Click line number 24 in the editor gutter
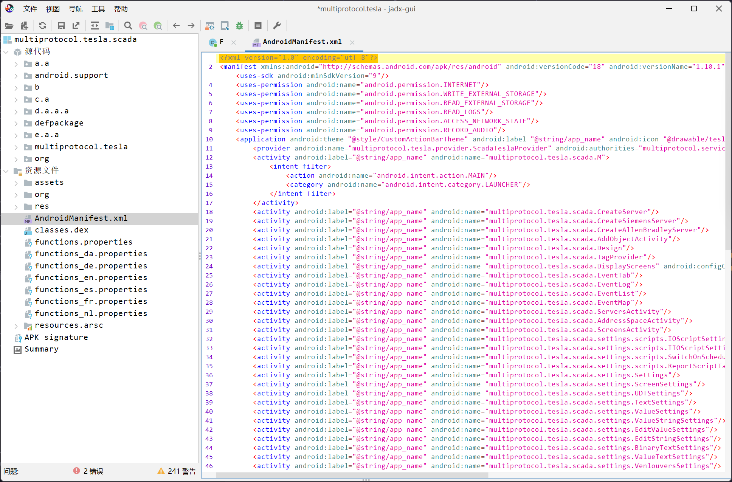732x482 pixels. click(x=209, y=267)
